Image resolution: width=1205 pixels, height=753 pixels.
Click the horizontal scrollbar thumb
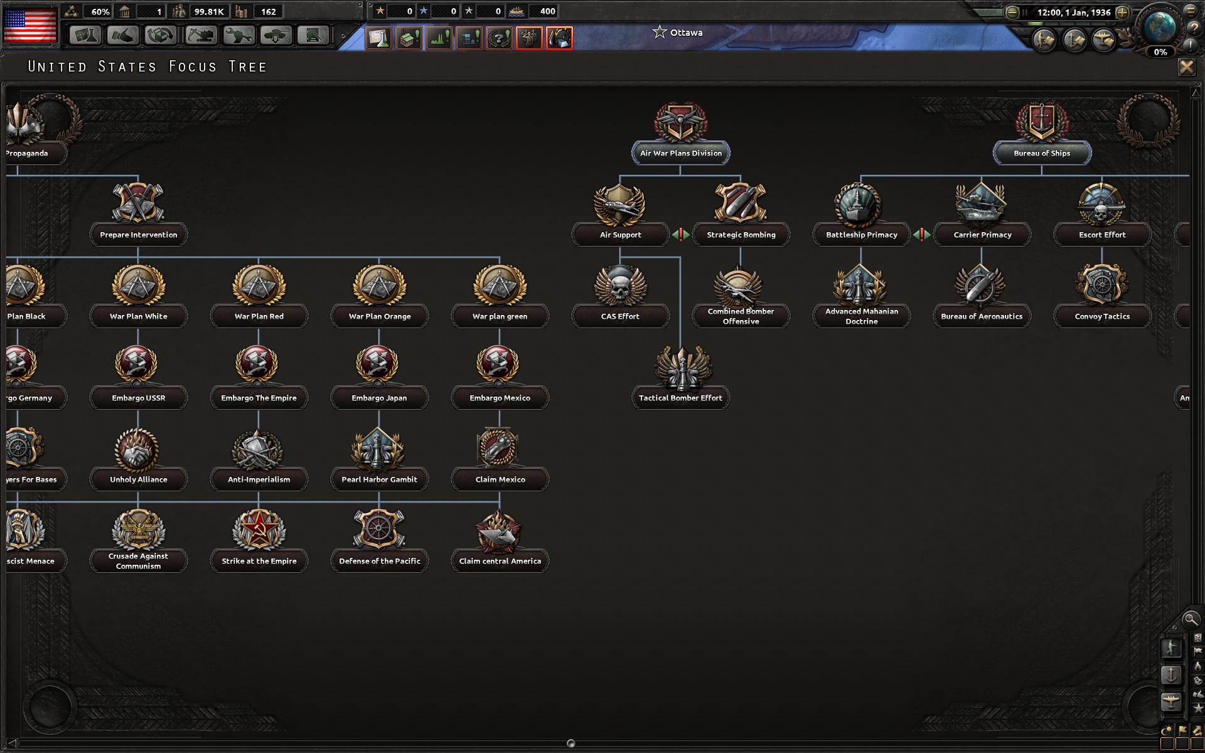570,744
